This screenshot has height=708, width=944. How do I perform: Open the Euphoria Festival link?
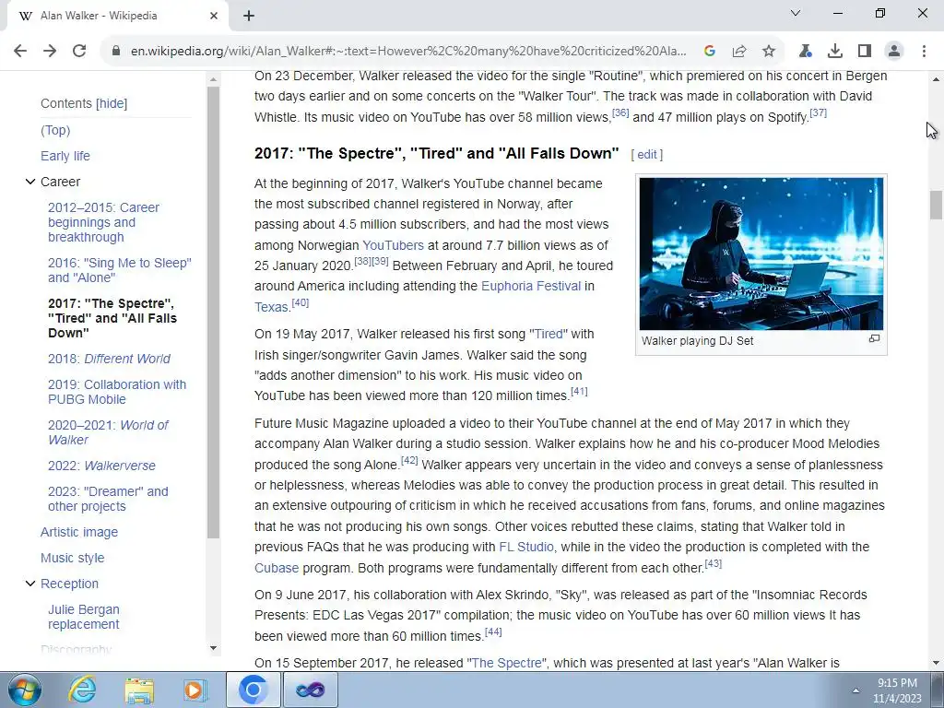(531, 286)
